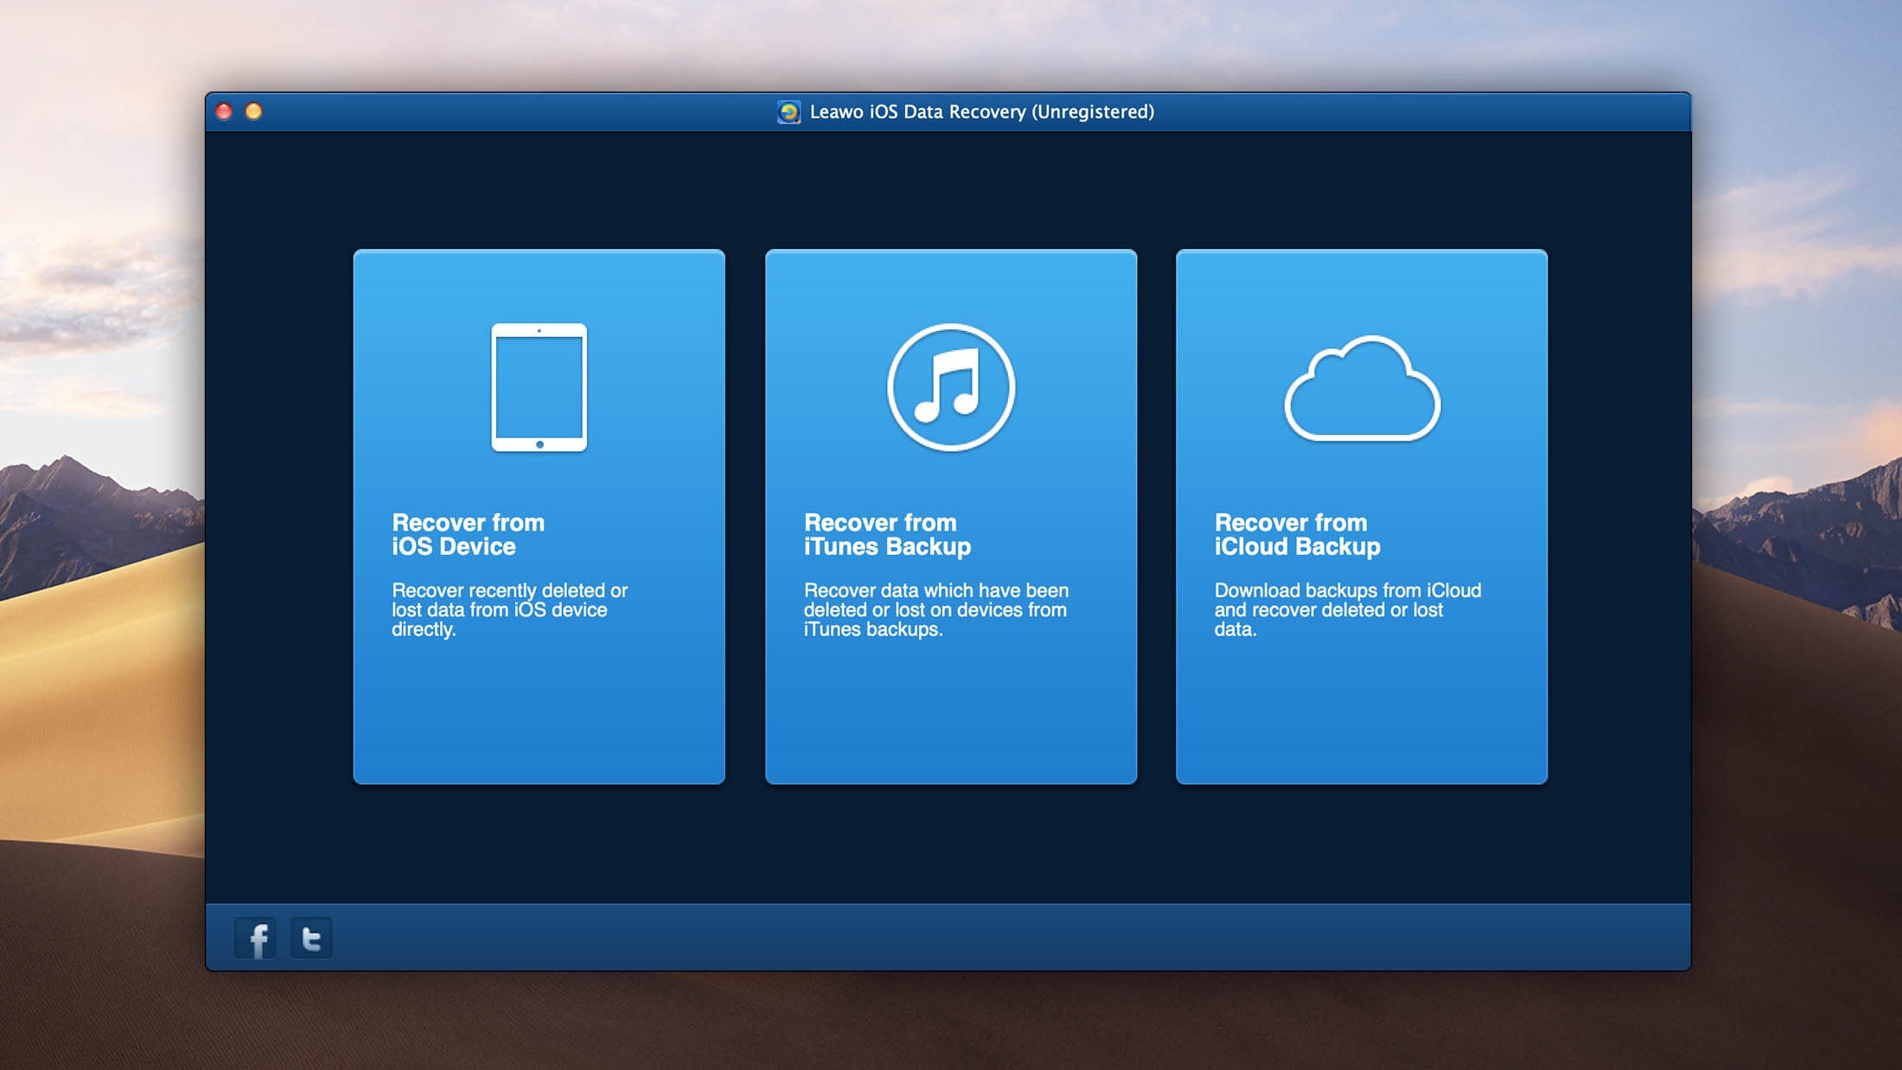Screen dimensions: 1902x1070
Task: Click the iPad device icon
Action: [x=539, y=387]
